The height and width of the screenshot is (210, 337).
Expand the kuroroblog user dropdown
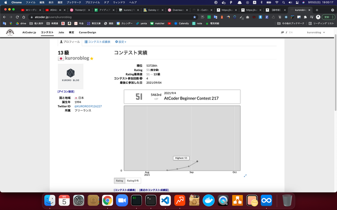click(316, 32)
